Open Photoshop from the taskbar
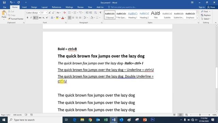Image resolution: width=218 pixels, height=123 pixels. (x=153, y=120)
